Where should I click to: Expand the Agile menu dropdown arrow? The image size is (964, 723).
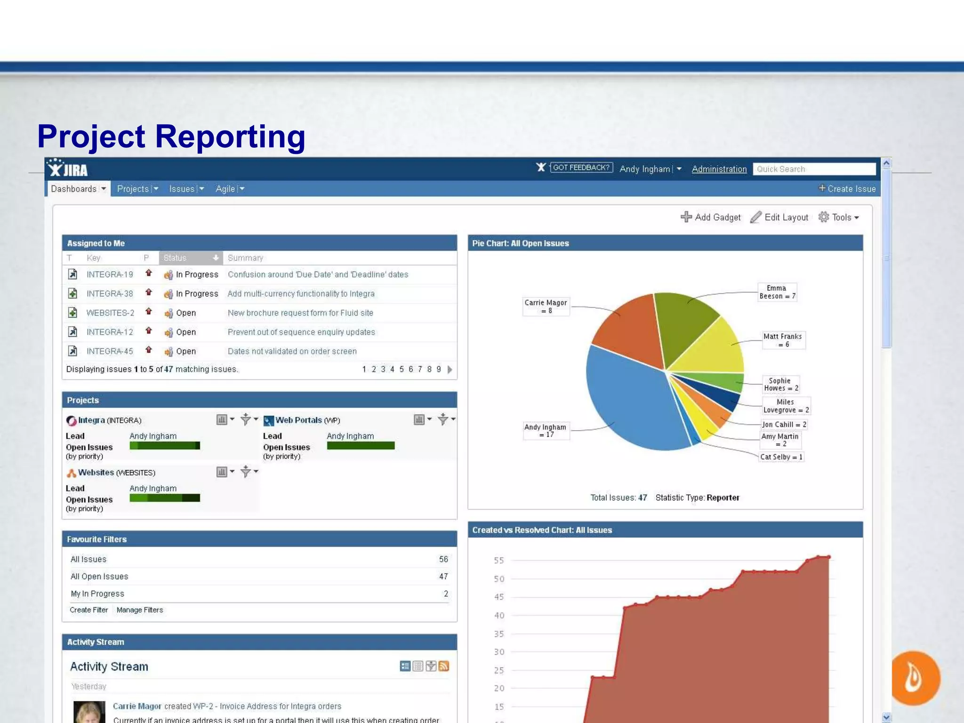coord(242,189)
